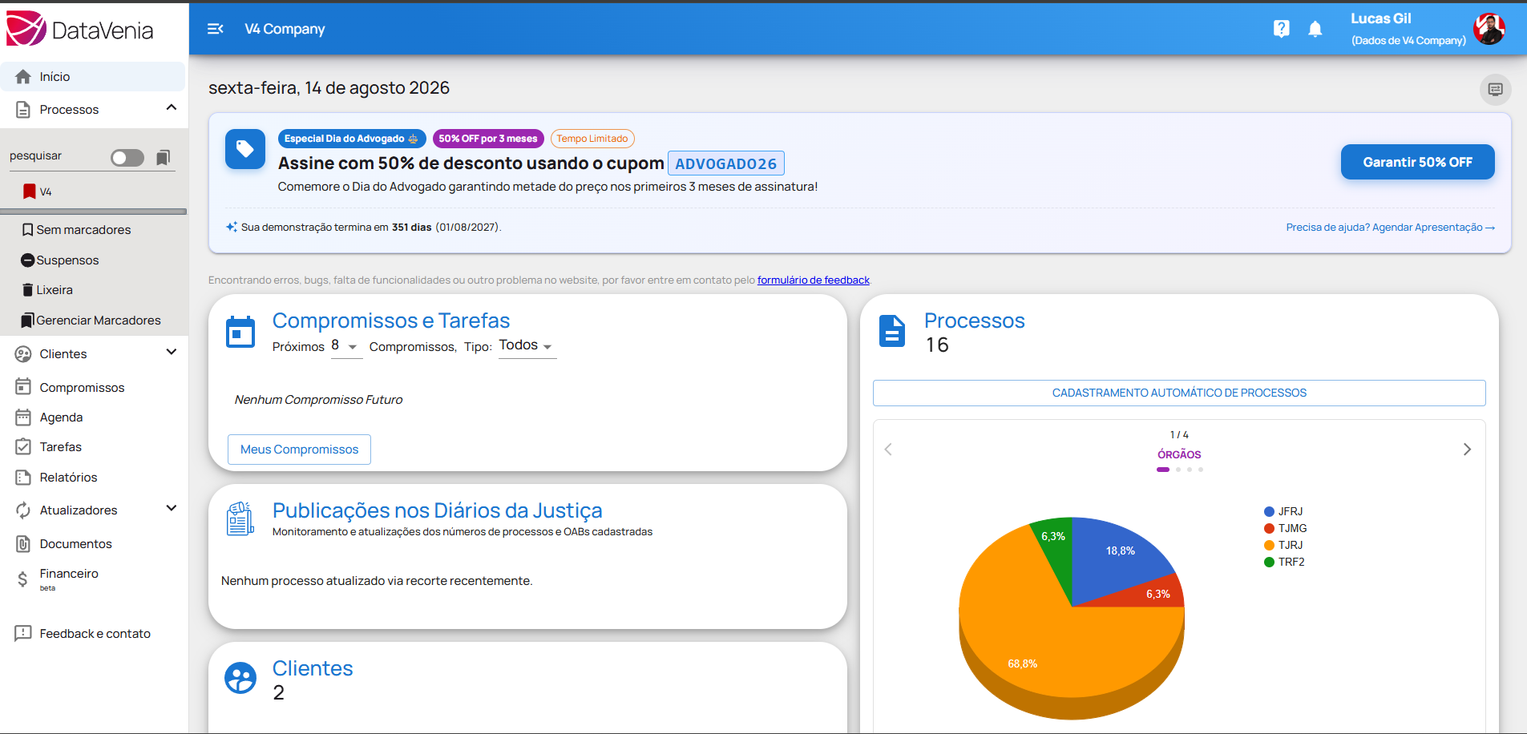This screenshot has height=734, width=1527.
Task: Open Suspensos filter
Action: click(60, 260)
